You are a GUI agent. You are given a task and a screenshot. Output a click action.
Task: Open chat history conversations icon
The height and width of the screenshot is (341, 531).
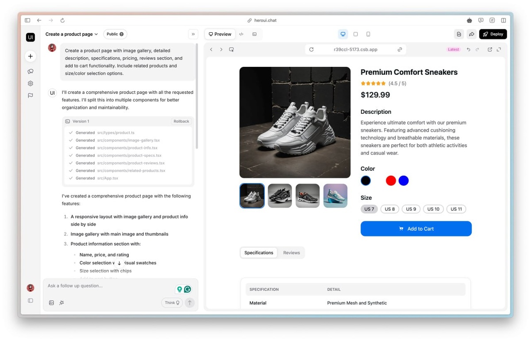coord(30,71)
